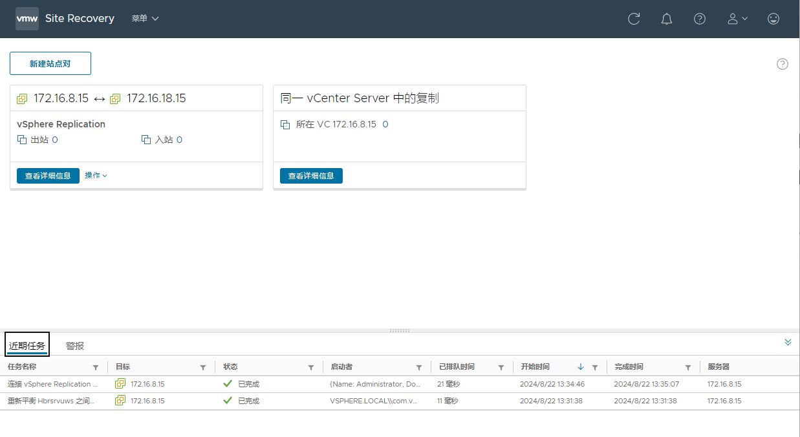Click the 新建站点对 button
The height and width of the screenshot is (437, 800).
[x=50, y=63]
